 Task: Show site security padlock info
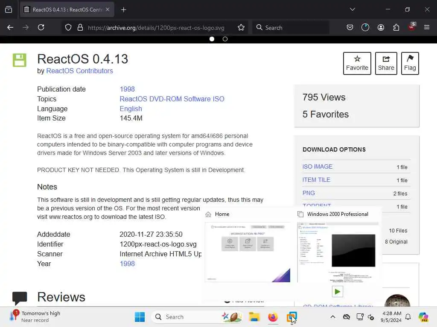[x=80, y=28]
